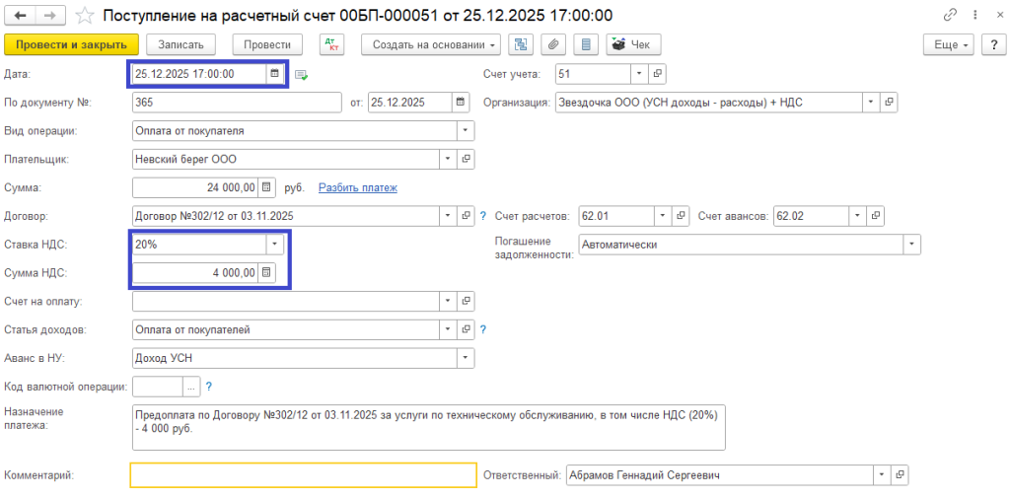Image resolution: width=1010 pixels, height=499 pixels.
Task: Open calculator for the Сумма field
Action: click(x=266, y=187)
